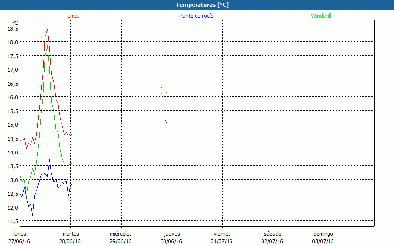Click the 16,5 y-axis value
The image size is (394, 246).
point(13,84)
